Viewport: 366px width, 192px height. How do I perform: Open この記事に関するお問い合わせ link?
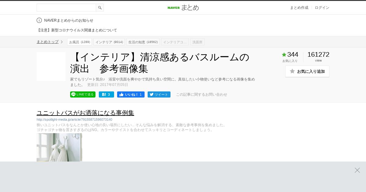pyautogui.click(x=201, y=94)
